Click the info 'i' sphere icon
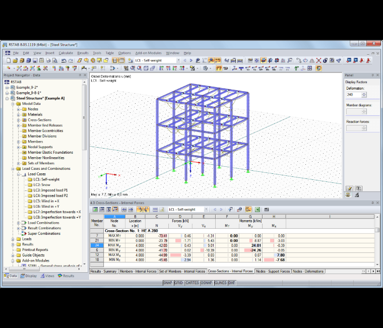 tap(325, 60)
